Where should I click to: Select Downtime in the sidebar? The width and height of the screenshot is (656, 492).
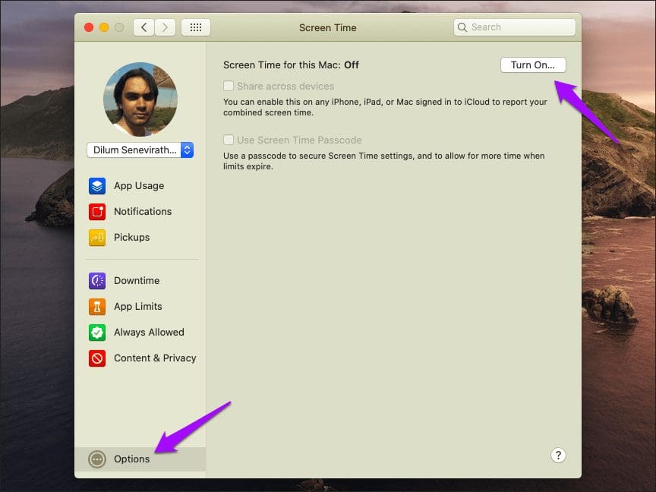click(x=137, y=281)
